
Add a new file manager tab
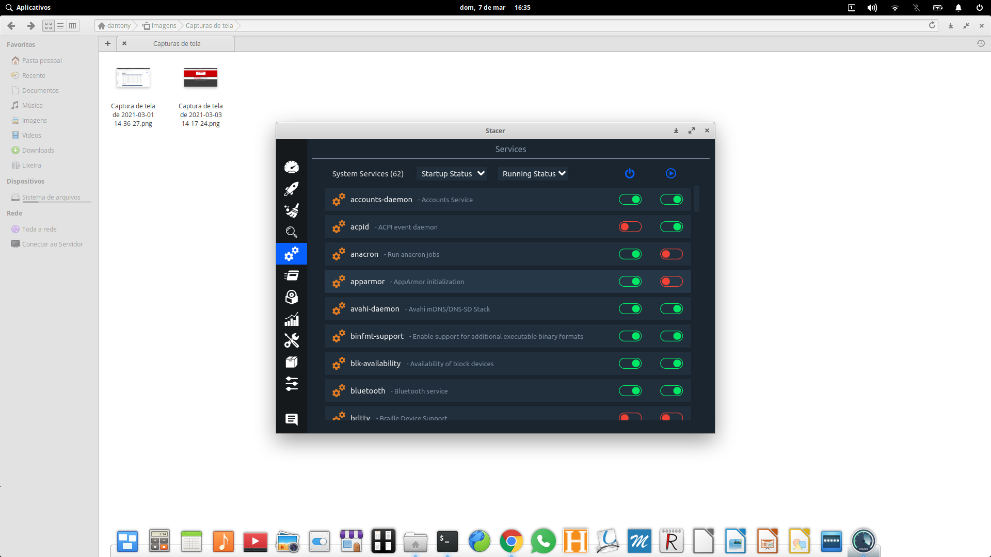pyautogui.click(x=108, y=43)
